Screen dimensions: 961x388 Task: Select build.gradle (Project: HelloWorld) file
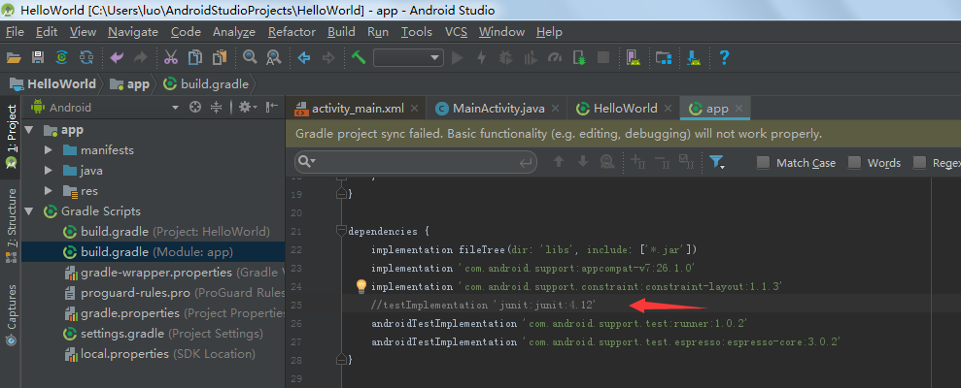[166, 232]
